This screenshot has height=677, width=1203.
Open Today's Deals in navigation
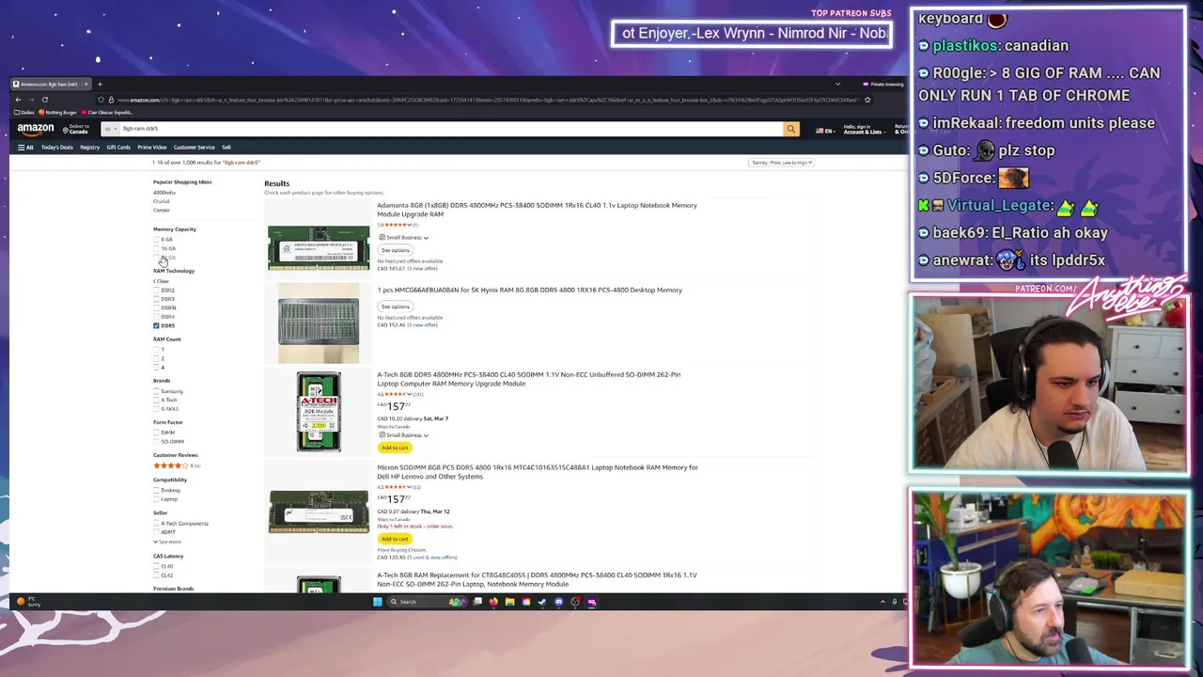point(56,148)
